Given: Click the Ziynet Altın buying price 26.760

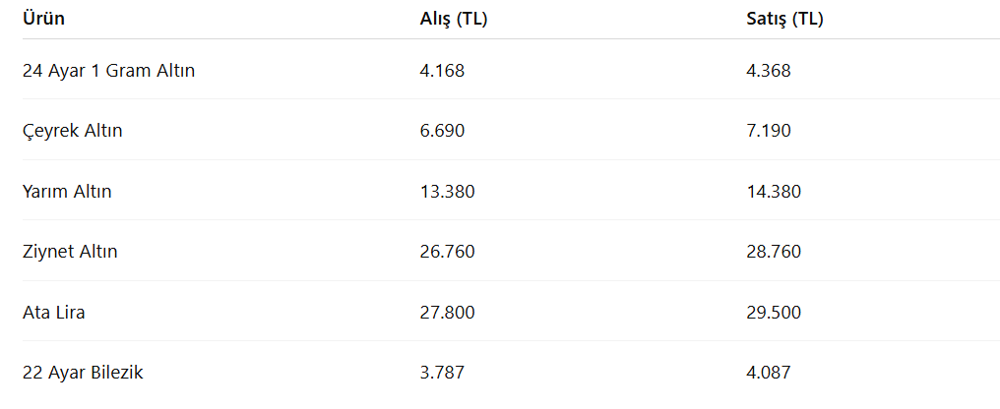Looking at the screenshot, I should click(447, 252).
